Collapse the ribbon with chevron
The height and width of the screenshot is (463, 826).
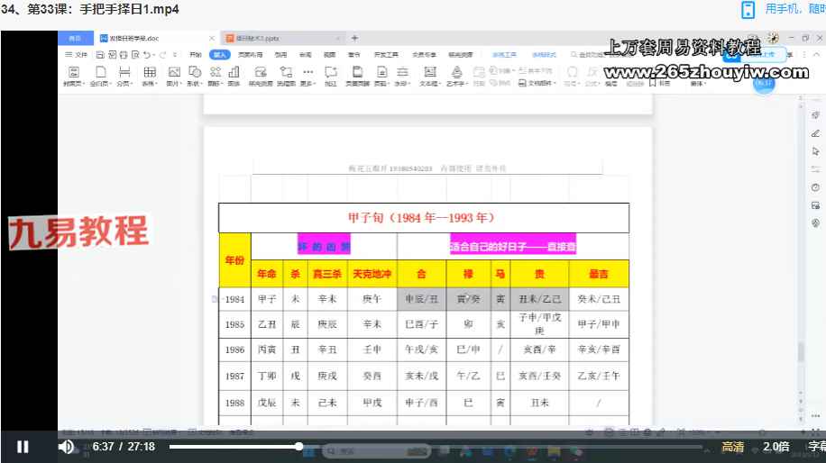tap(816, 55)
